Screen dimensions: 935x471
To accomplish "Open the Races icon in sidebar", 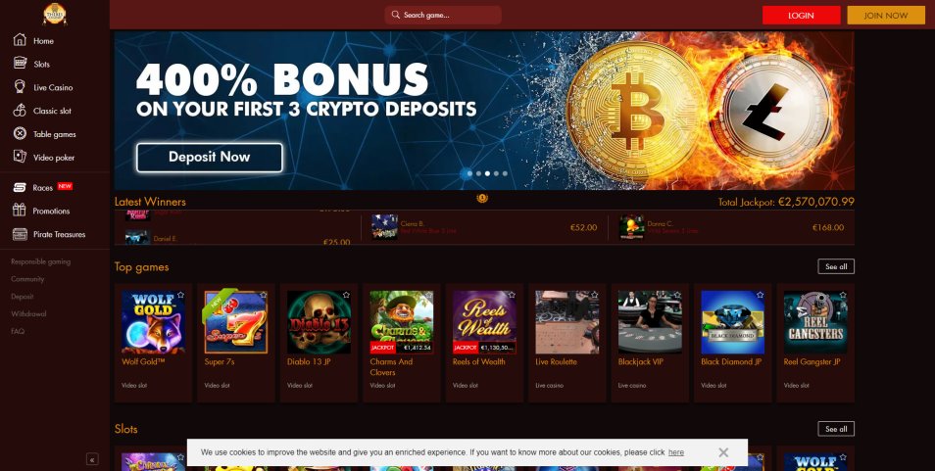I will tap(20, 188).
